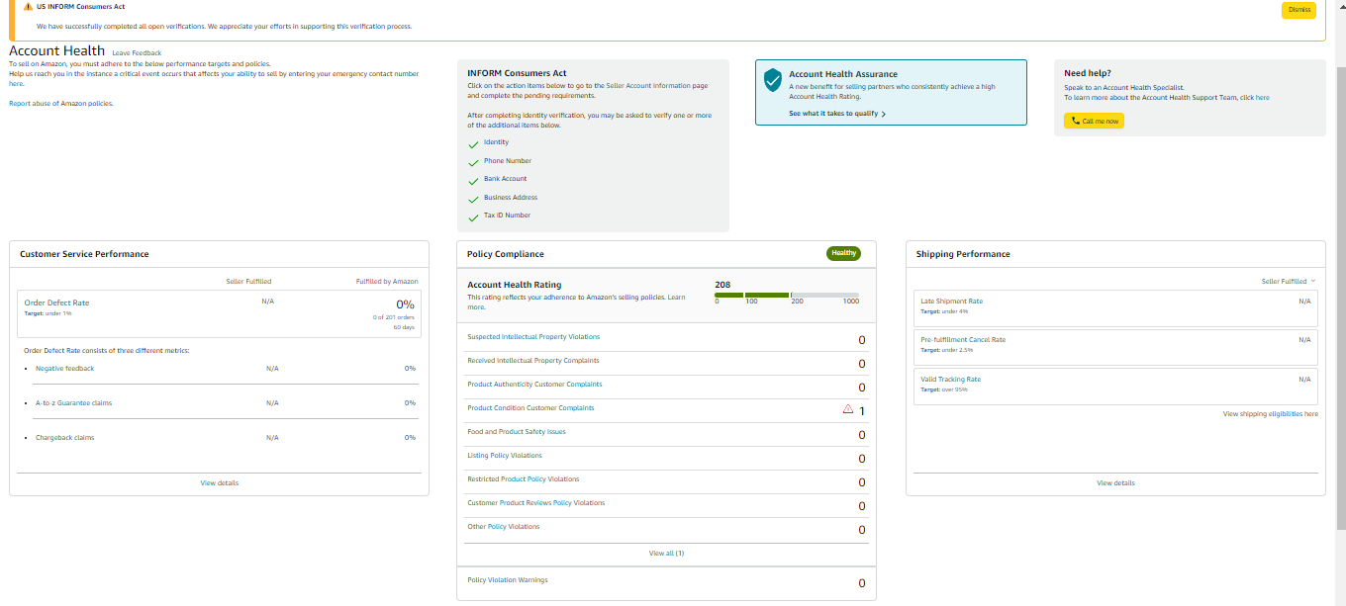Open the Chargeback claims metric

point(64,438)
